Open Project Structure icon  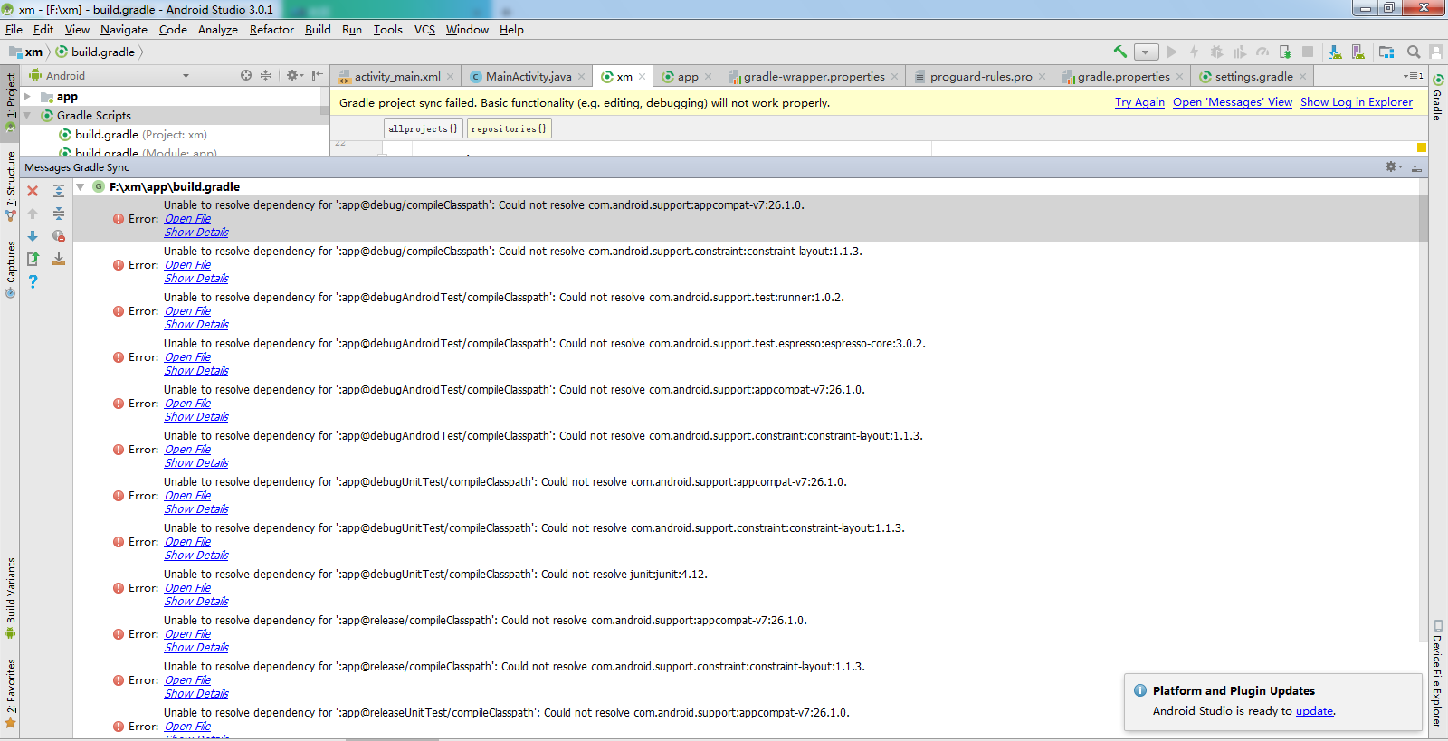1386,52
